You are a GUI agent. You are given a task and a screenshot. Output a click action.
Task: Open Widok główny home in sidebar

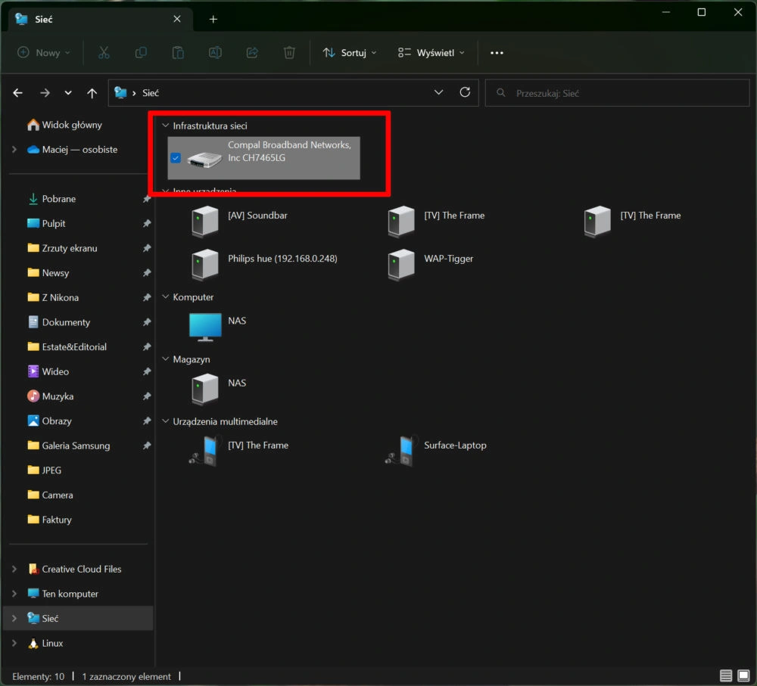click(72, 125)
